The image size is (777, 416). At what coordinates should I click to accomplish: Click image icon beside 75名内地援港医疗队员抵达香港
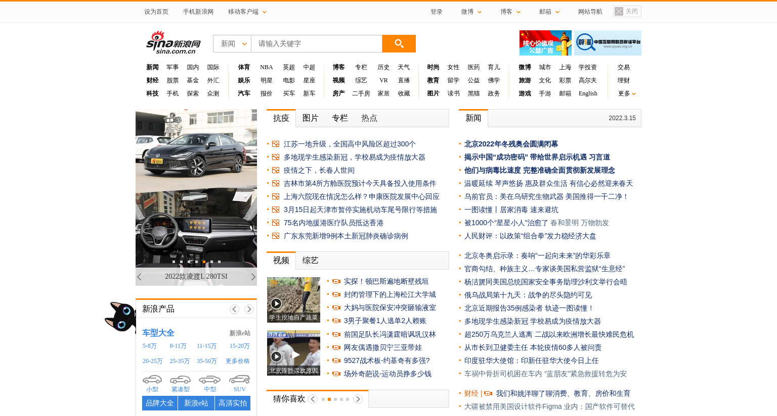(276, 223)
